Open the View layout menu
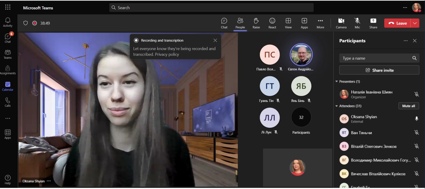This screenshot has height=189, width=425. coord(288,23)
